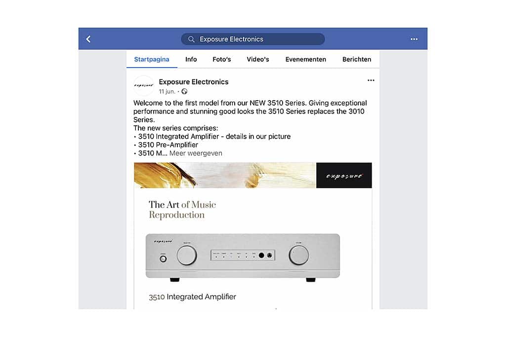Open the post's three-dot options menu
This screenshot has height=337, width=506.
tap(371, 80)
